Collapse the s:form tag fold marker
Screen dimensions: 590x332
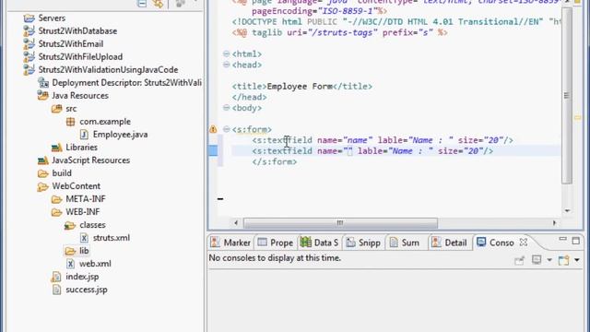tap(226, 129)
